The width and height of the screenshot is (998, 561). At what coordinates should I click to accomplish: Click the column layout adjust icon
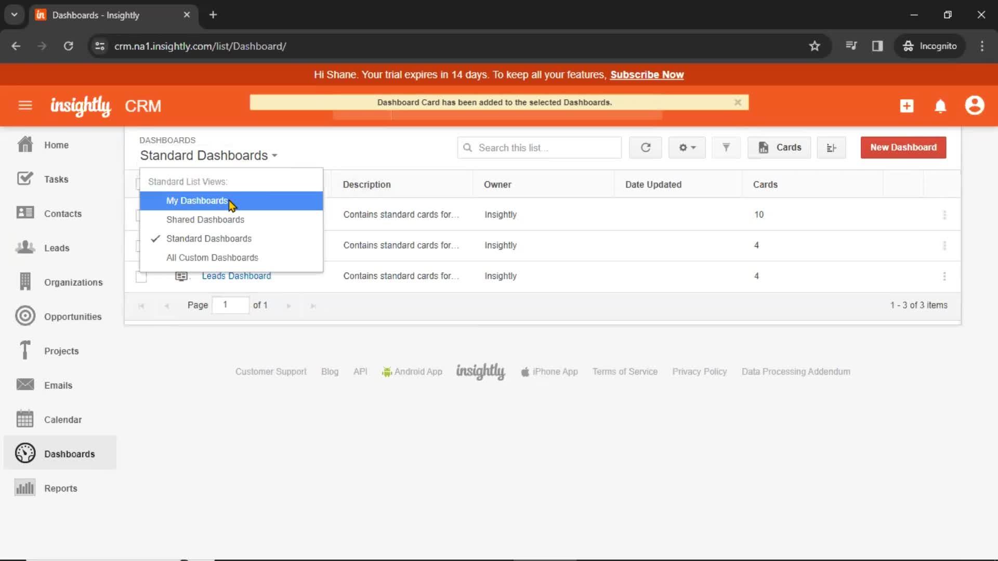pyautogui.click(x=832, y=148)
